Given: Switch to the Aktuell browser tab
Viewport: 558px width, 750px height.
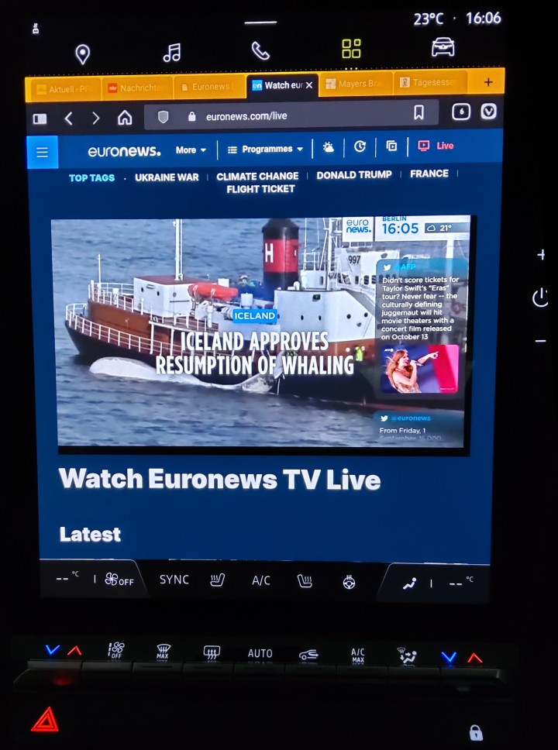Looking at the screenshot, I should tap(66, 89).
